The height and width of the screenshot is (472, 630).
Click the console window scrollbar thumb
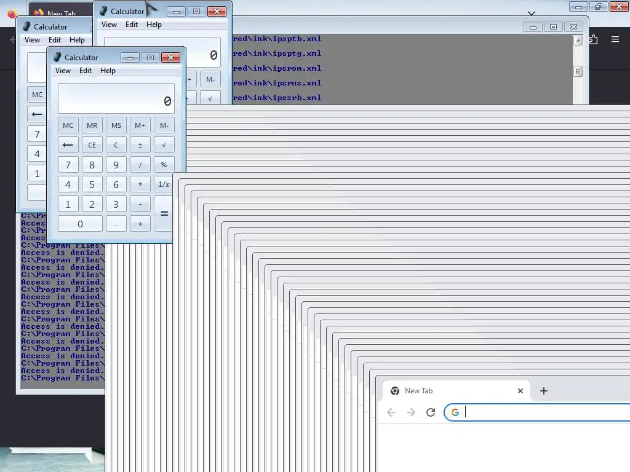[578, 71]
